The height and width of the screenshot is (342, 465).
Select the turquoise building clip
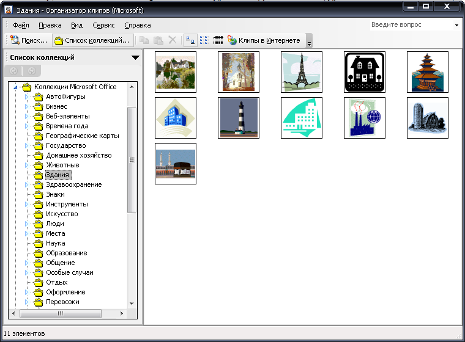coord(302,118)
